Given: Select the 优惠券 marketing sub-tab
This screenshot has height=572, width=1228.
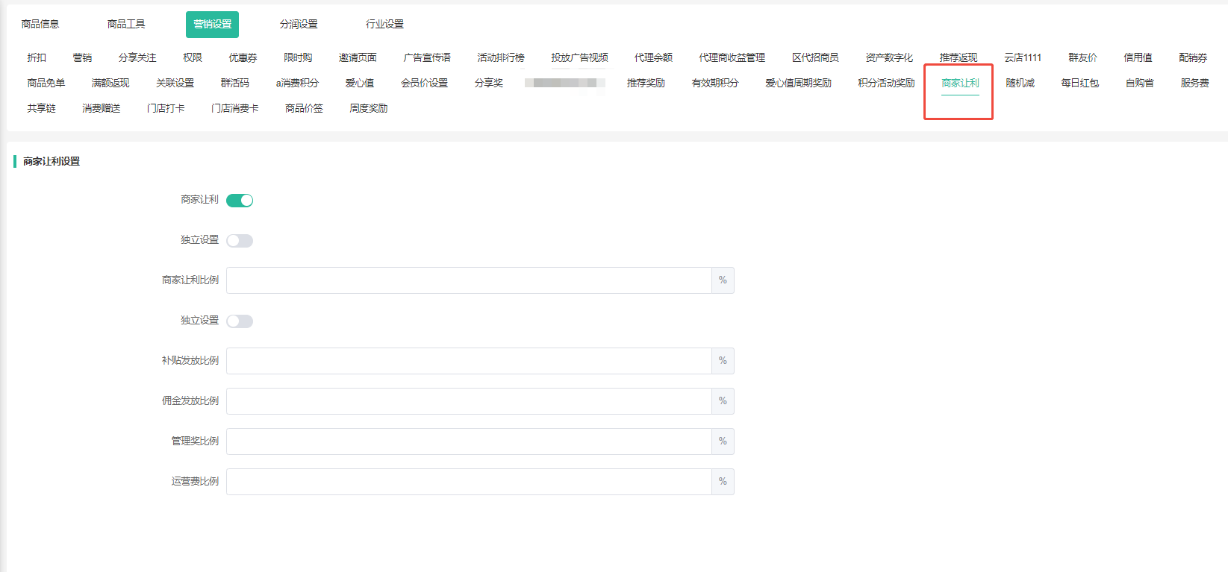Looking at the screenshot, I should click(243, 58).
